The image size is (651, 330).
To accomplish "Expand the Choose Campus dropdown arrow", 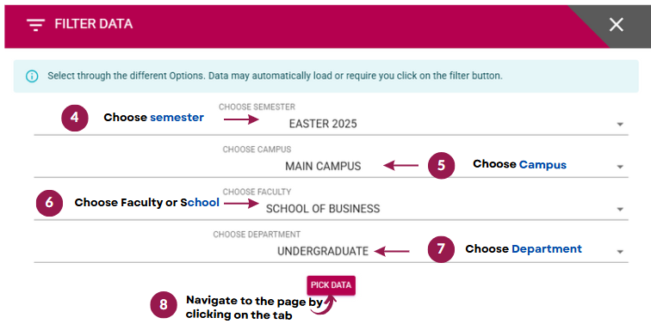I will (620, 167).
